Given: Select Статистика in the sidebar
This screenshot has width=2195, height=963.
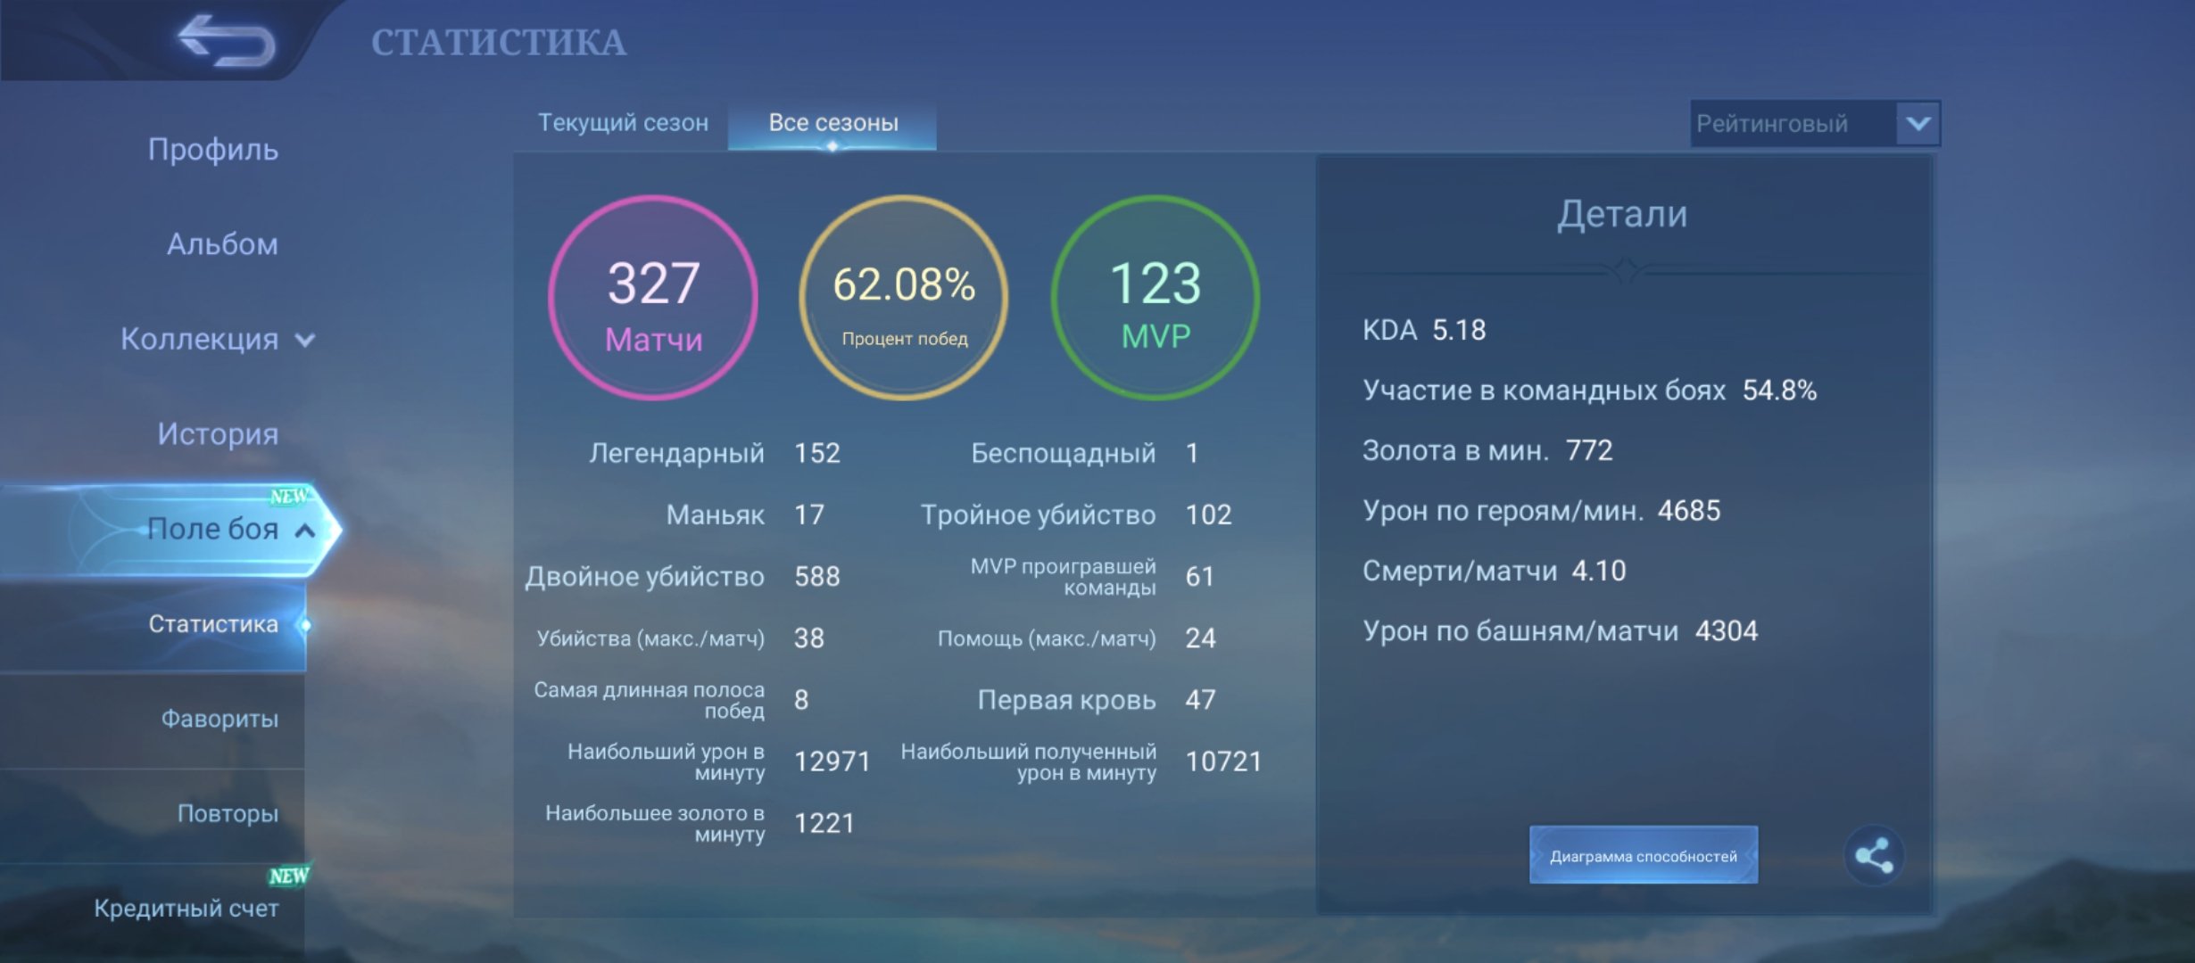Looking at the screenshot, I should [214, 624].
